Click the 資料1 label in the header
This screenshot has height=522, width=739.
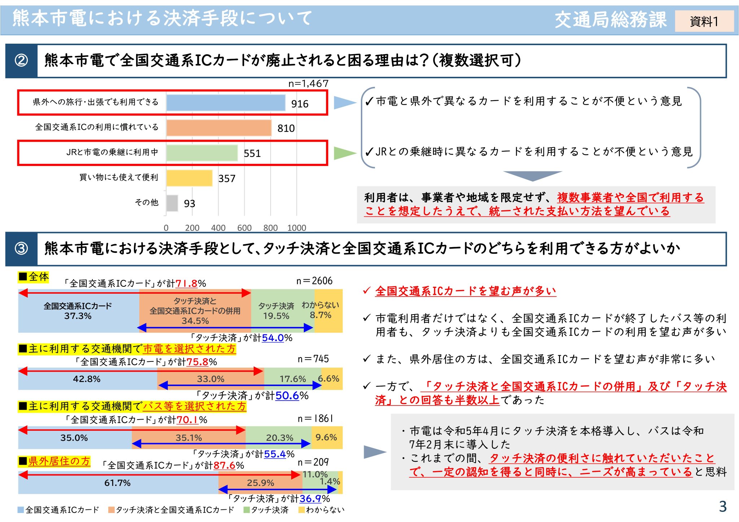[x=704, y=21]
